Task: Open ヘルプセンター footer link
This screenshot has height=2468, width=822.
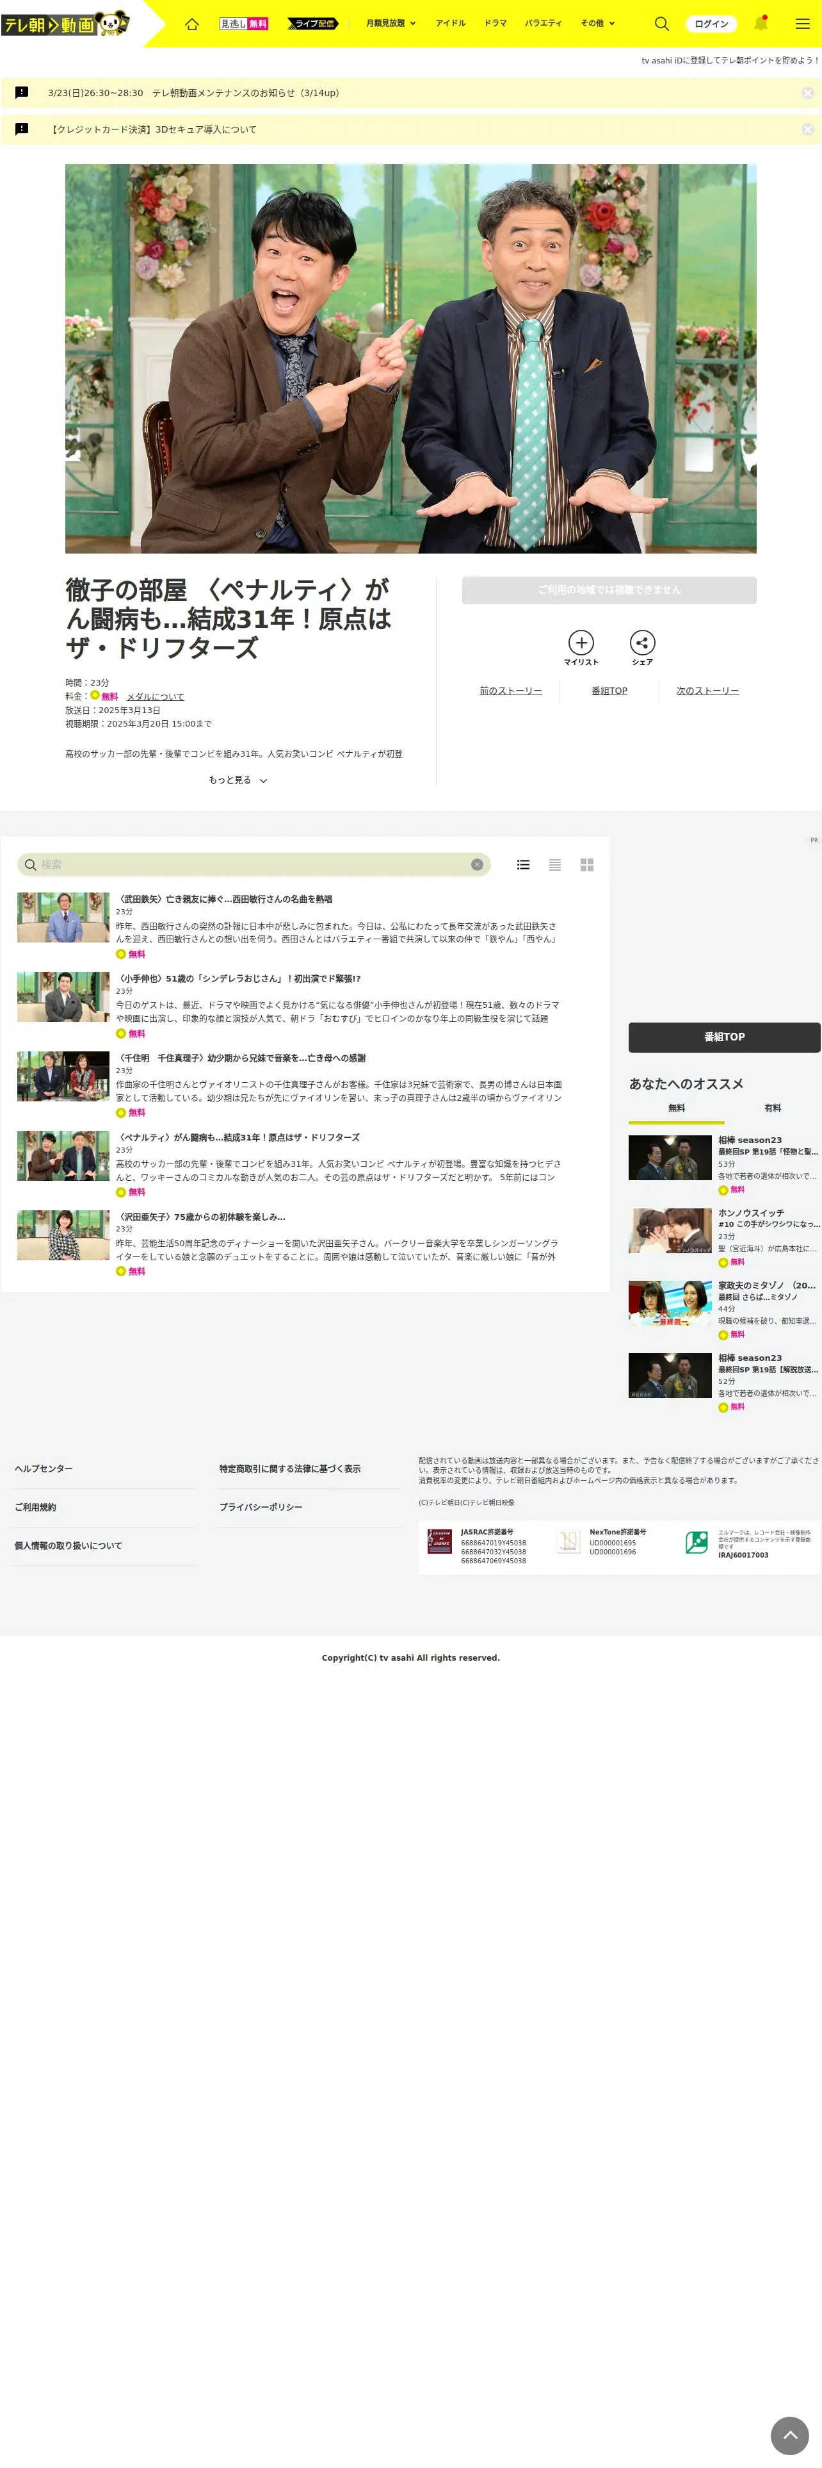Action: click(x=43, y=1468)
